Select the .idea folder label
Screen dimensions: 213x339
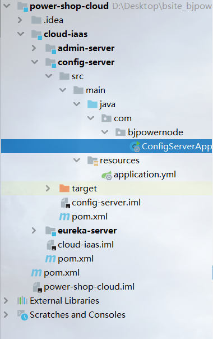tap(54, 20)
